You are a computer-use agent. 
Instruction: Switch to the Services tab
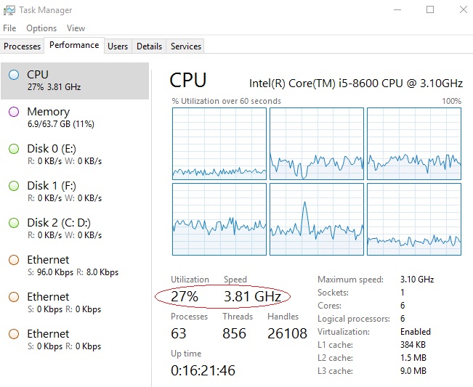pos(186,46)
